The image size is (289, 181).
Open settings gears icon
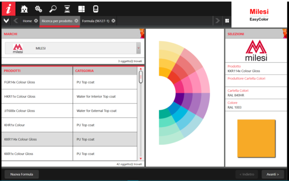point(39,9)
